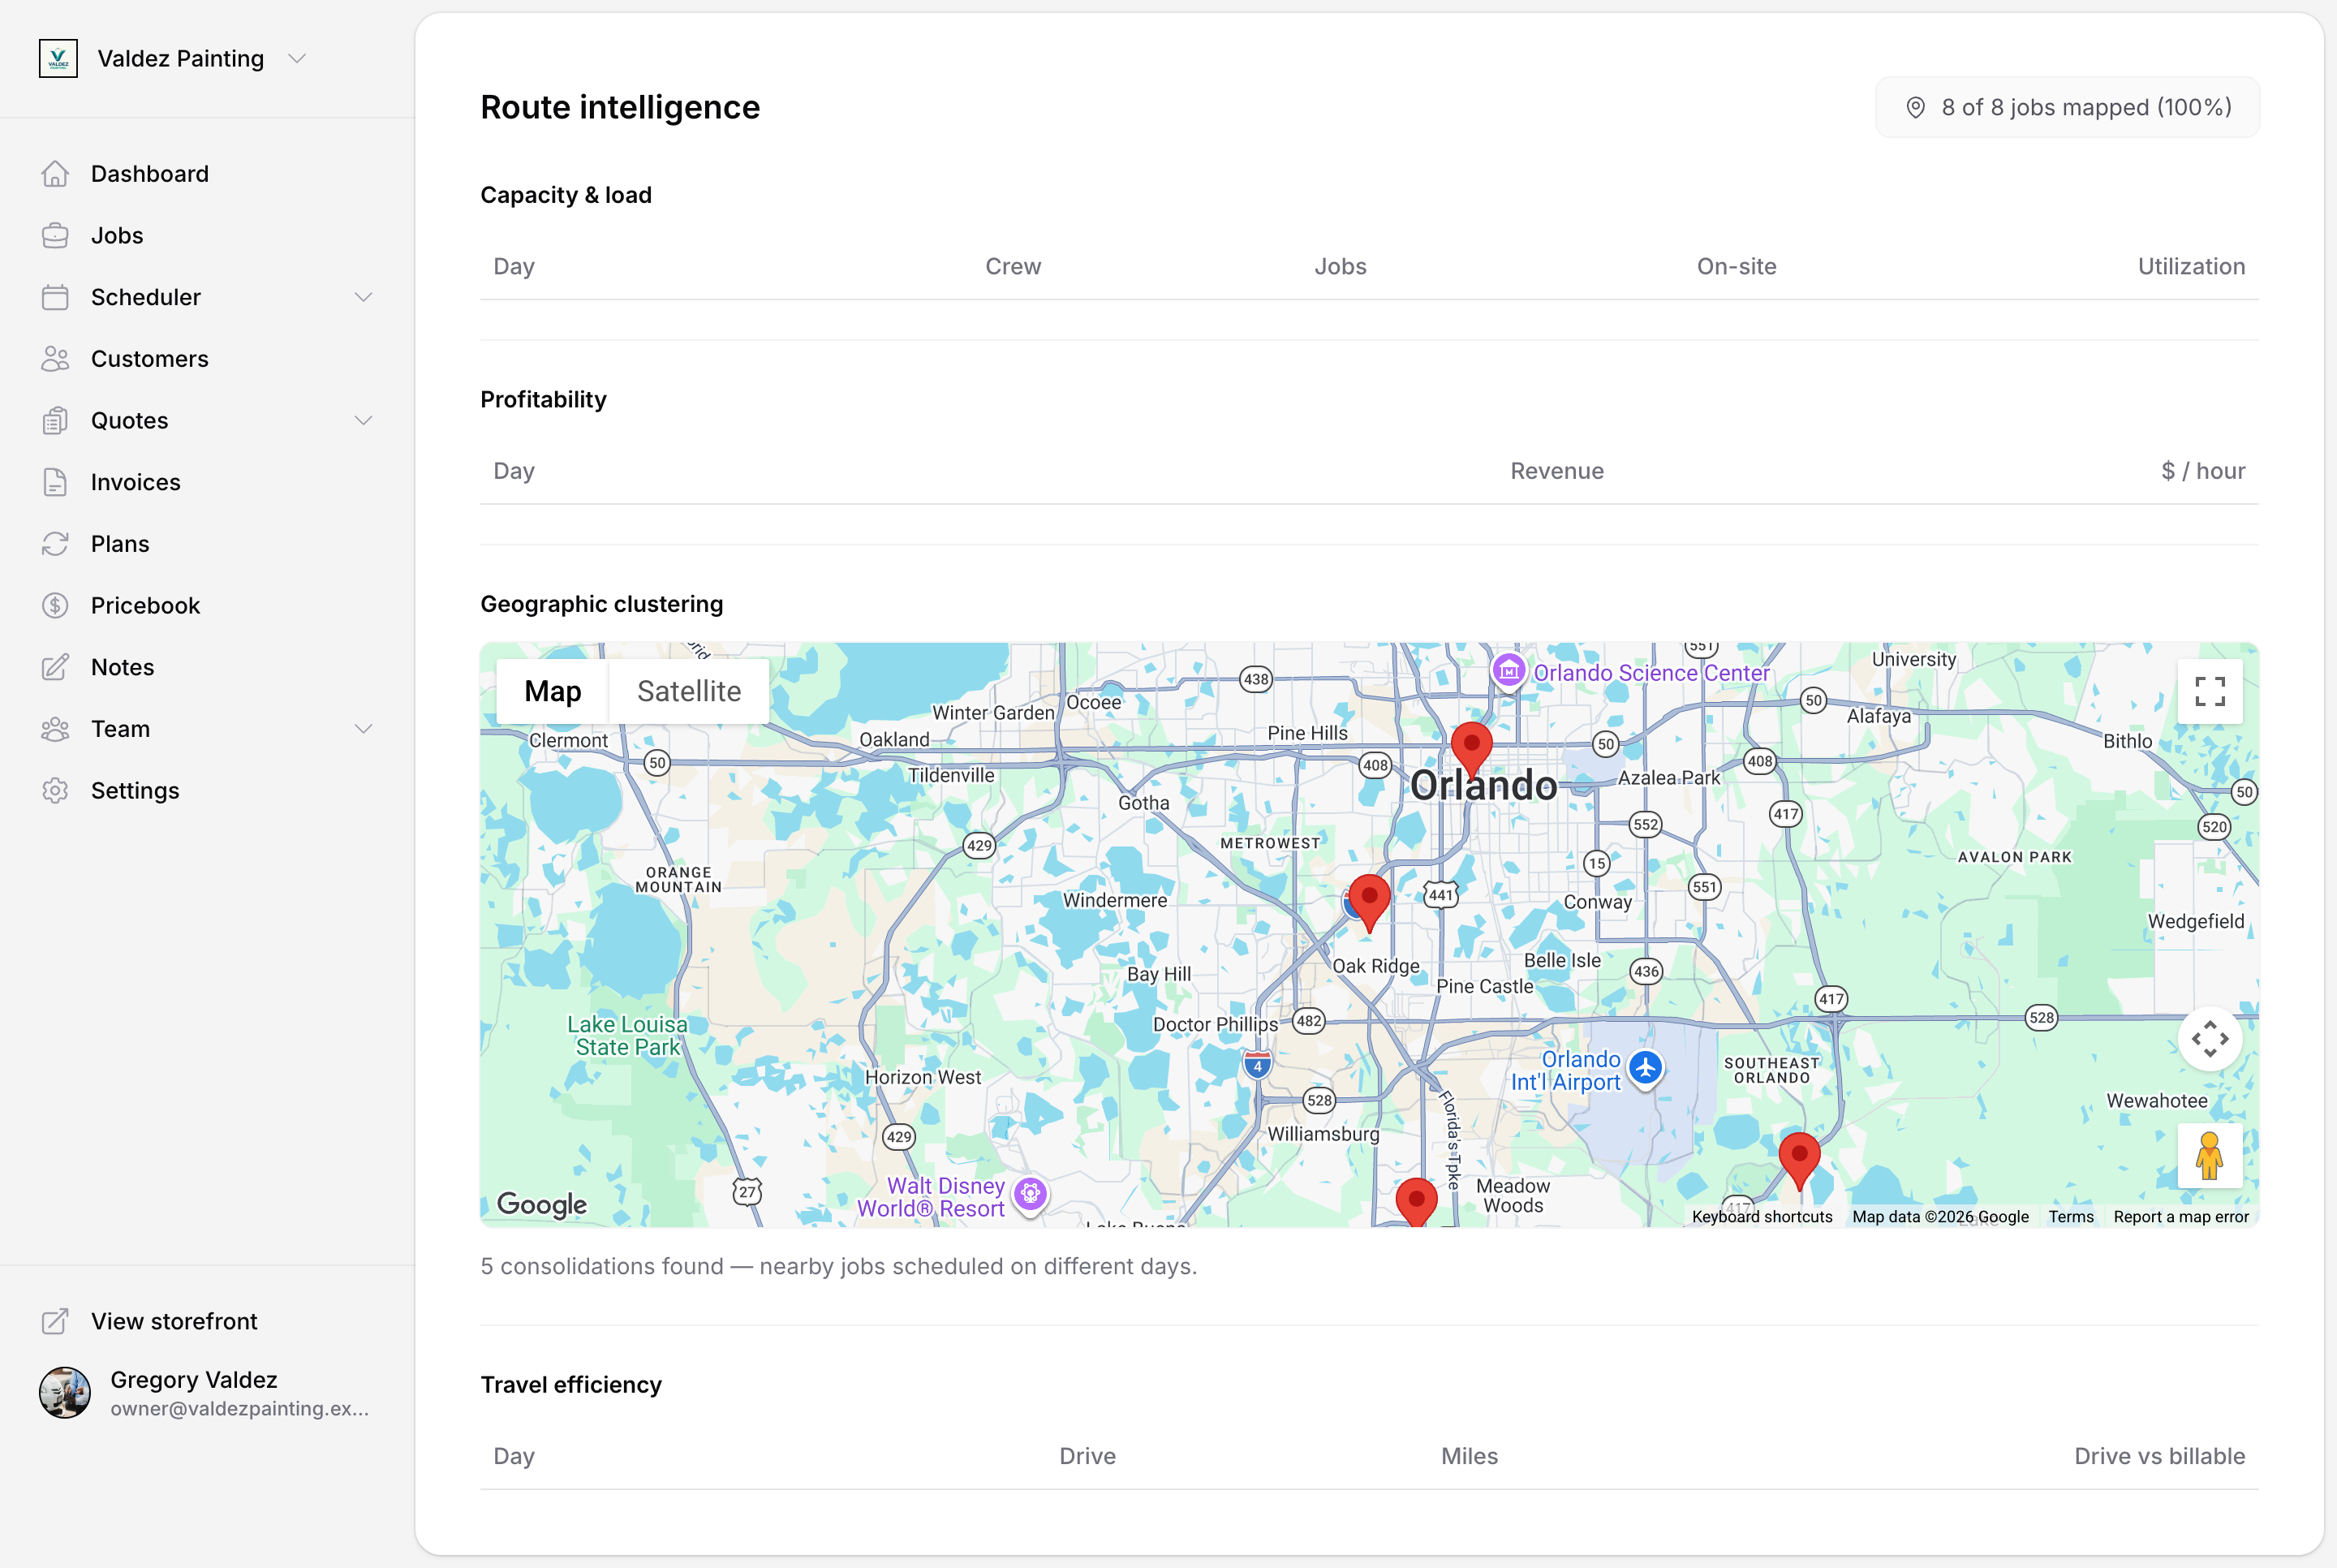This screenshot has width=2337, height=1568.
Task: Click the 8 of 8 jobs mapped badge
Action: pos(2067,107)
